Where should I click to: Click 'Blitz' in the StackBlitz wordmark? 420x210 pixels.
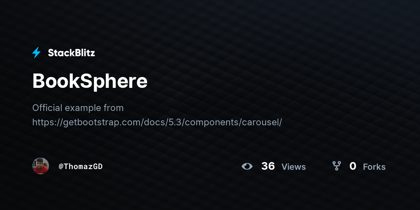[84, 53]
